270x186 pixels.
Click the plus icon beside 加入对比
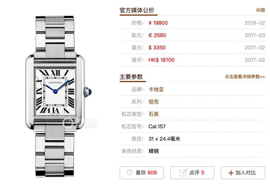(x=231, y=173)
